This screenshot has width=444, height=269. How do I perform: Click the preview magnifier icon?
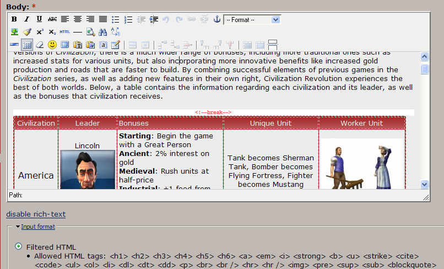[90, 32]
